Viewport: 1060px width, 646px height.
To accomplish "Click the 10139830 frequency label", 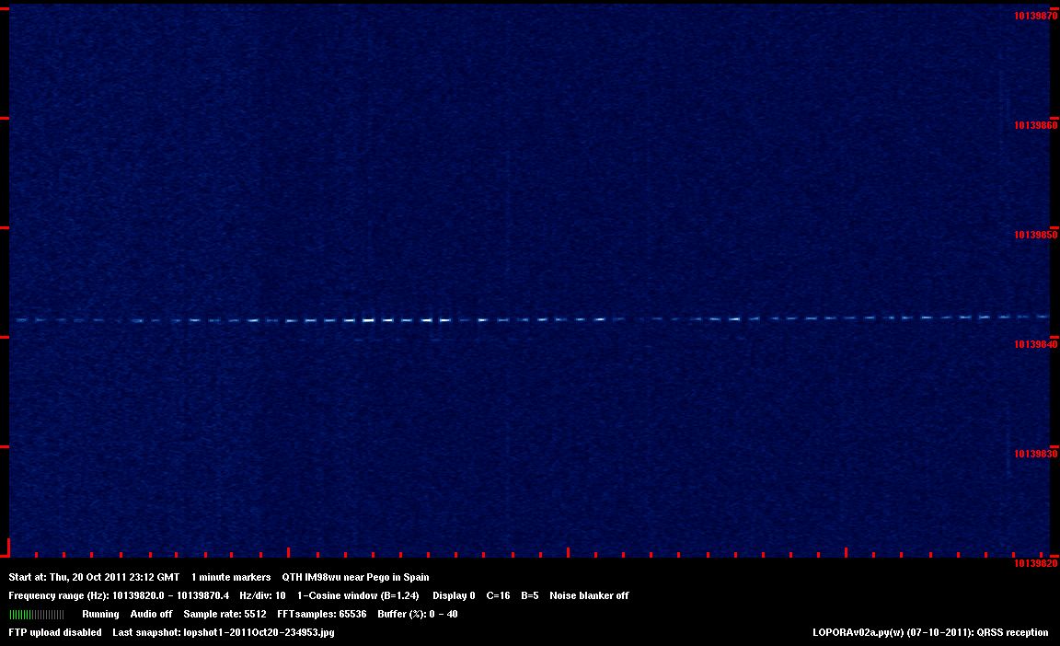I will 1036,454.
